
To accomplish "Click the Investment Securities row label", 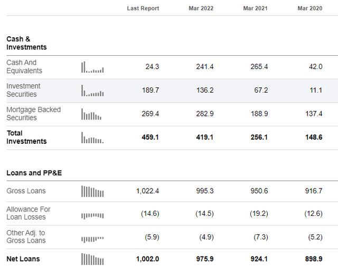I will (x=23, y=90).
